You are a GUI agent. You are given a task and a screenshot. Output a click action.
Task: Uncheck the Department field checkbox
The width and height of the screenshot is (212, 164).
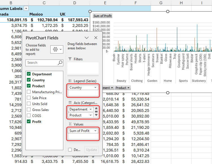click(x=29, y=74)
